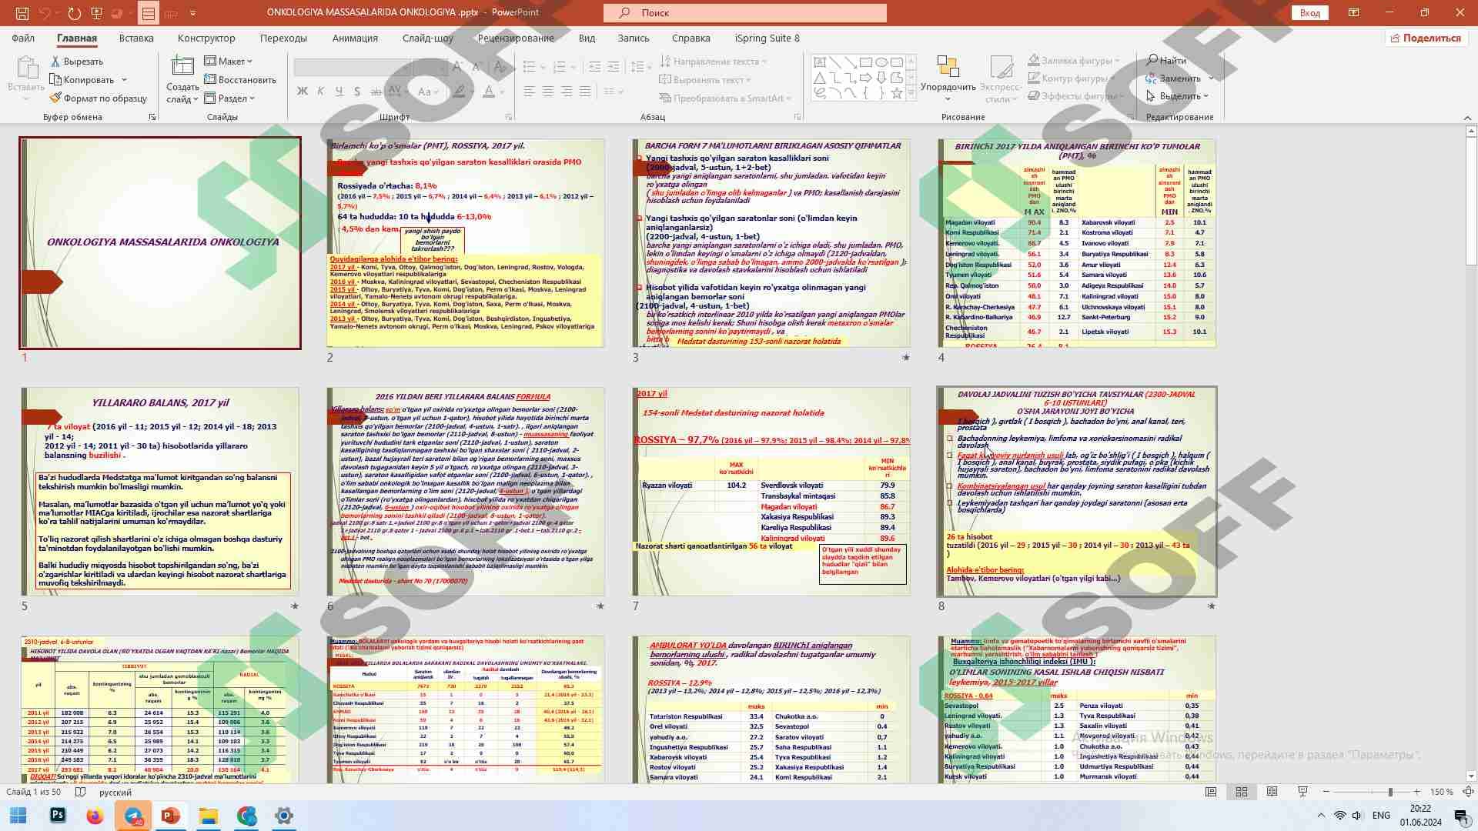Screen dimensions: 1478x831
Task: Select slide 7 thumbnail with ROSSIYA – 97,7%
Action: (771, 492)
